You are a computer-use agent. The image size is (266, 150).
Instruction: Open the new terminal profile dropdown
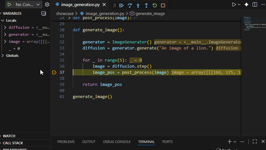pyautogui.click(x=235, y=142)
